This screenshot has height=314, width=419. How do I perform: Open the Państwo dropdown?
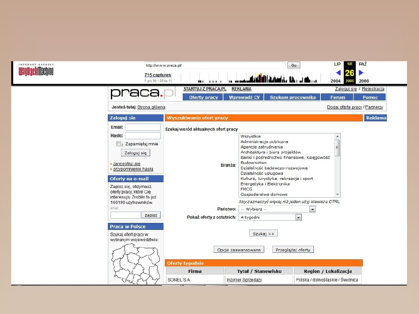pos(313,209)
